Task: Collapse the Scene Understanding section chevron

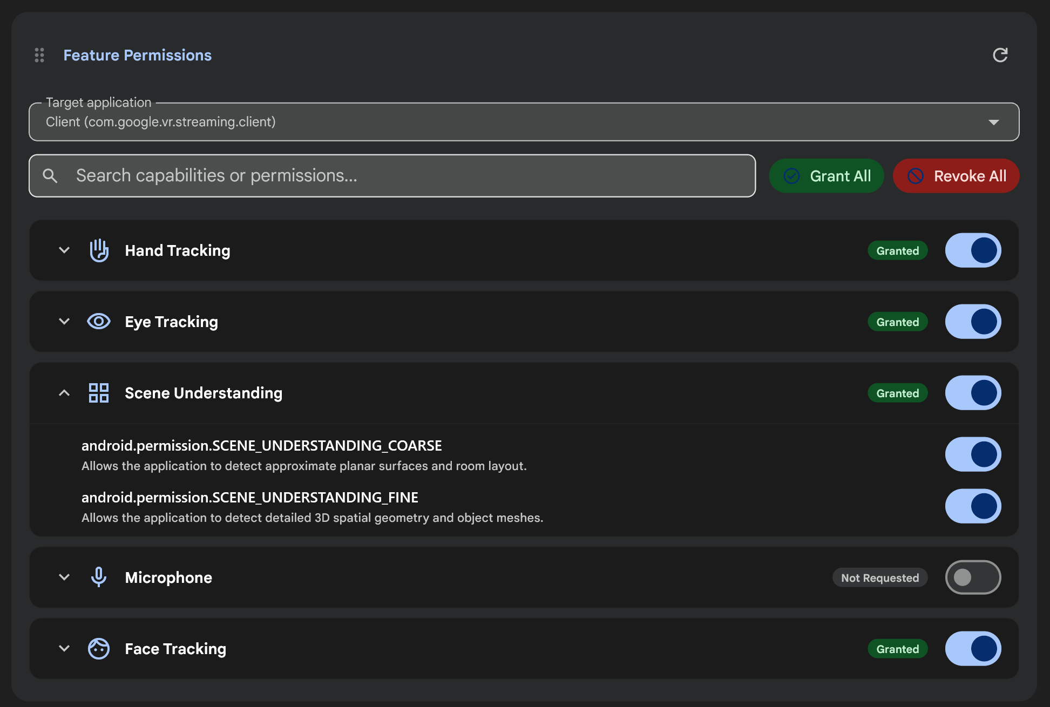Action: click(64, 393)
